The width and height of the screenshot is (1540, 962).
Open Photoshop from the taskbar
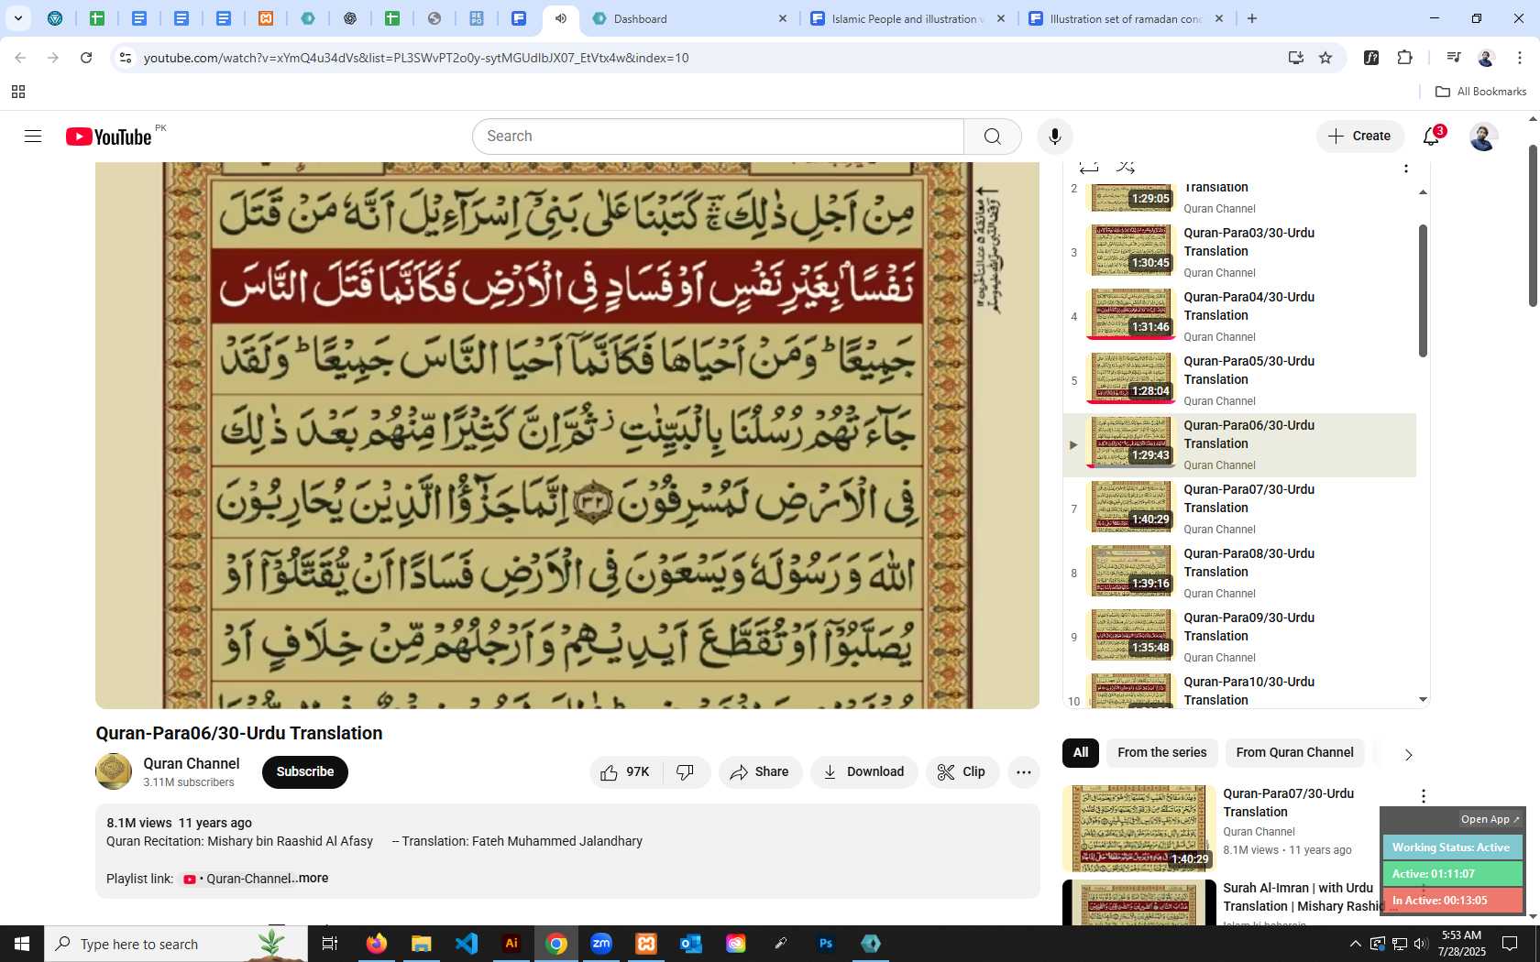(x=826, y=944)
